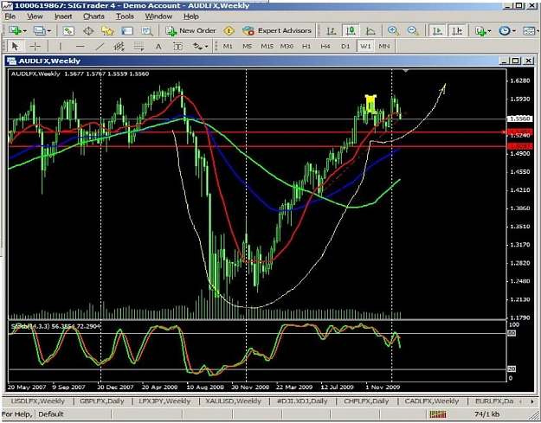Switch chart to line chart
This screenshot has width=541, height=423.
tap(370, 30)
